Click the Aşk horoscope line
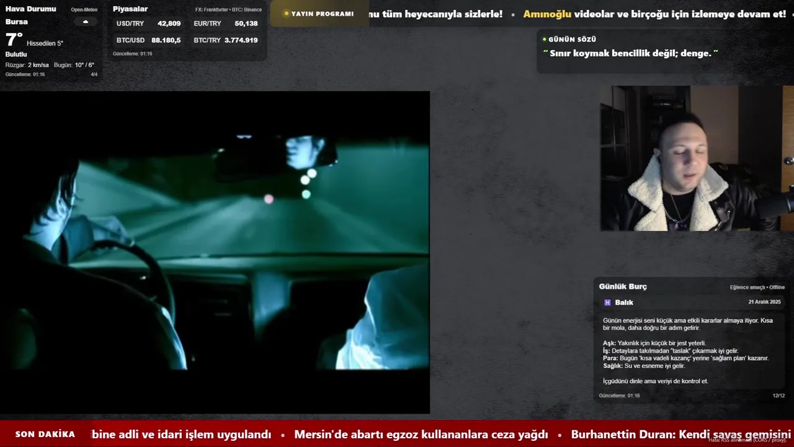 [x=654, y=343]
